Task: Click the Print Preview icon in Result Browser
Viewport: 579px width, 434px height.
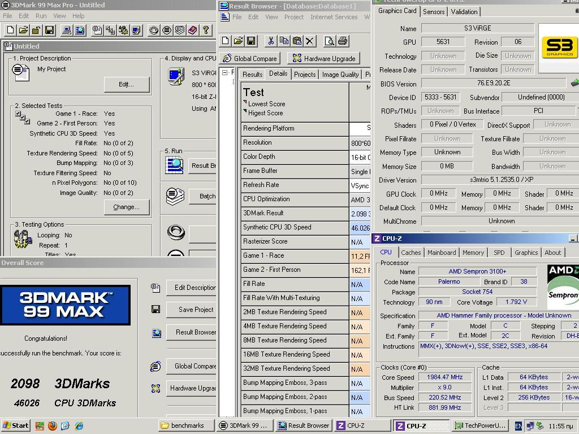Action: (330, 41)
